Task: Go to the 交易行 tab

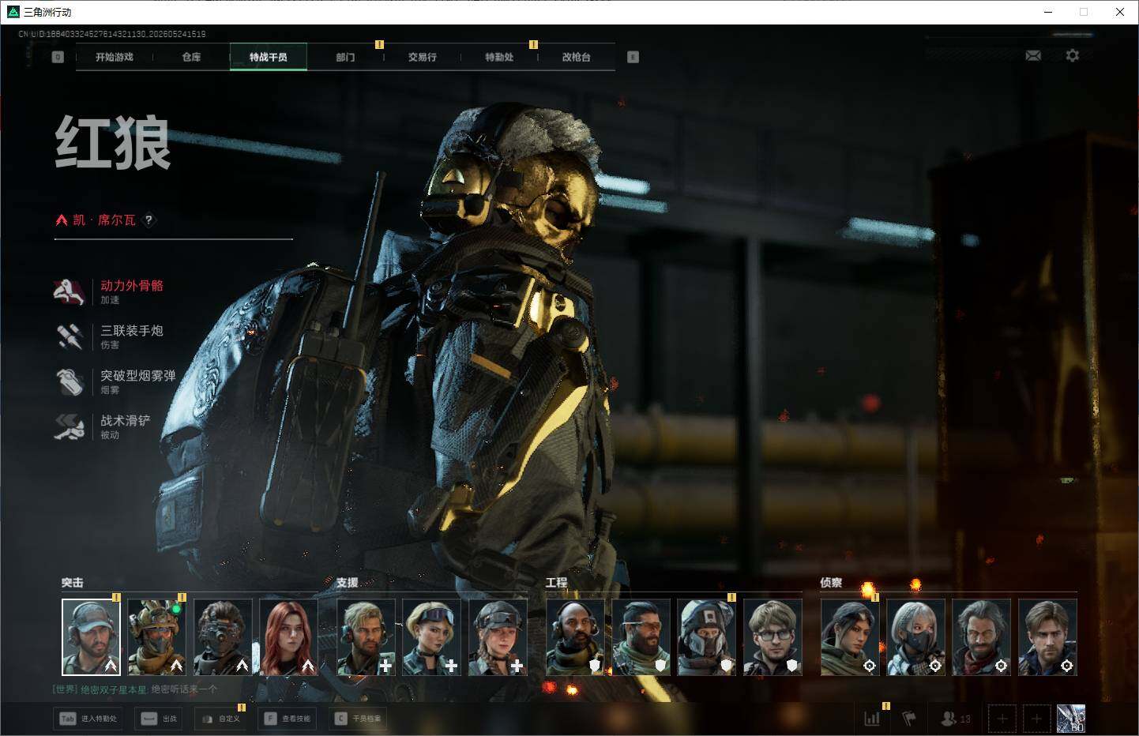Action: tap(423, 57)
